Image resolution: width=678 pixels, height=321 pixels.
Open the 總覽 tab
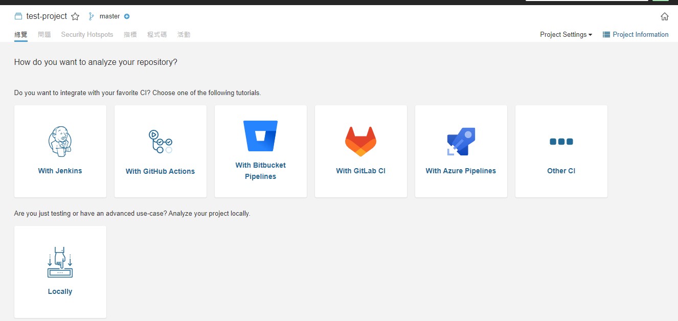pyautogui.click(x=20, y=35)
